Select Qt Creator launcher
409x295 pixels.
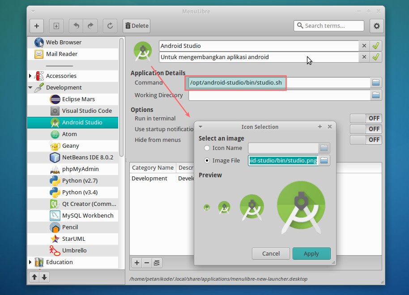click(x=73, y=204)
